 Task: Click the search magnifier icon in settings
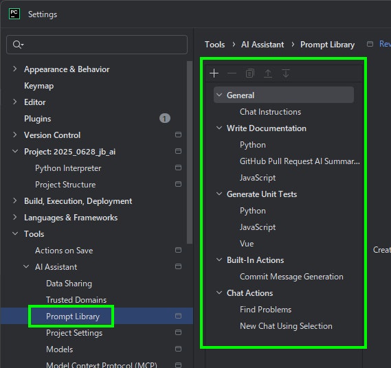click(x=18, y=45)
